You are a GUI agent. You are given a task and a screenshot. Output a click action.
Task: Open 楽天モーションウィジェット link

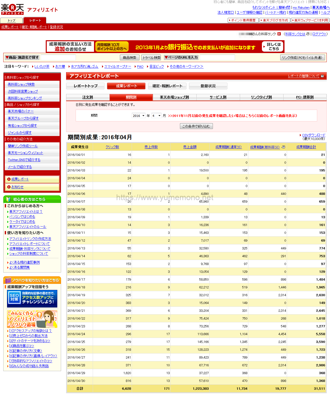[25, 153]
